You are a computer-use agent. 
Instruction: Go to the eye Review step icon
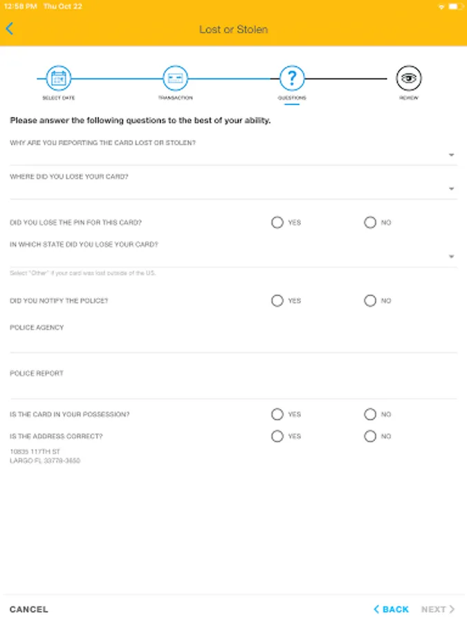tap(409, 78)
